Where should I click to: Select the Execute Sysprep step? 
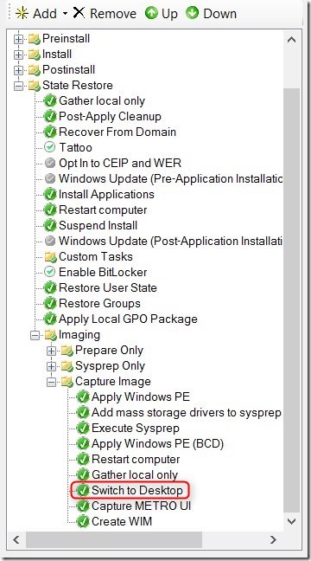(x=136, y=429)
